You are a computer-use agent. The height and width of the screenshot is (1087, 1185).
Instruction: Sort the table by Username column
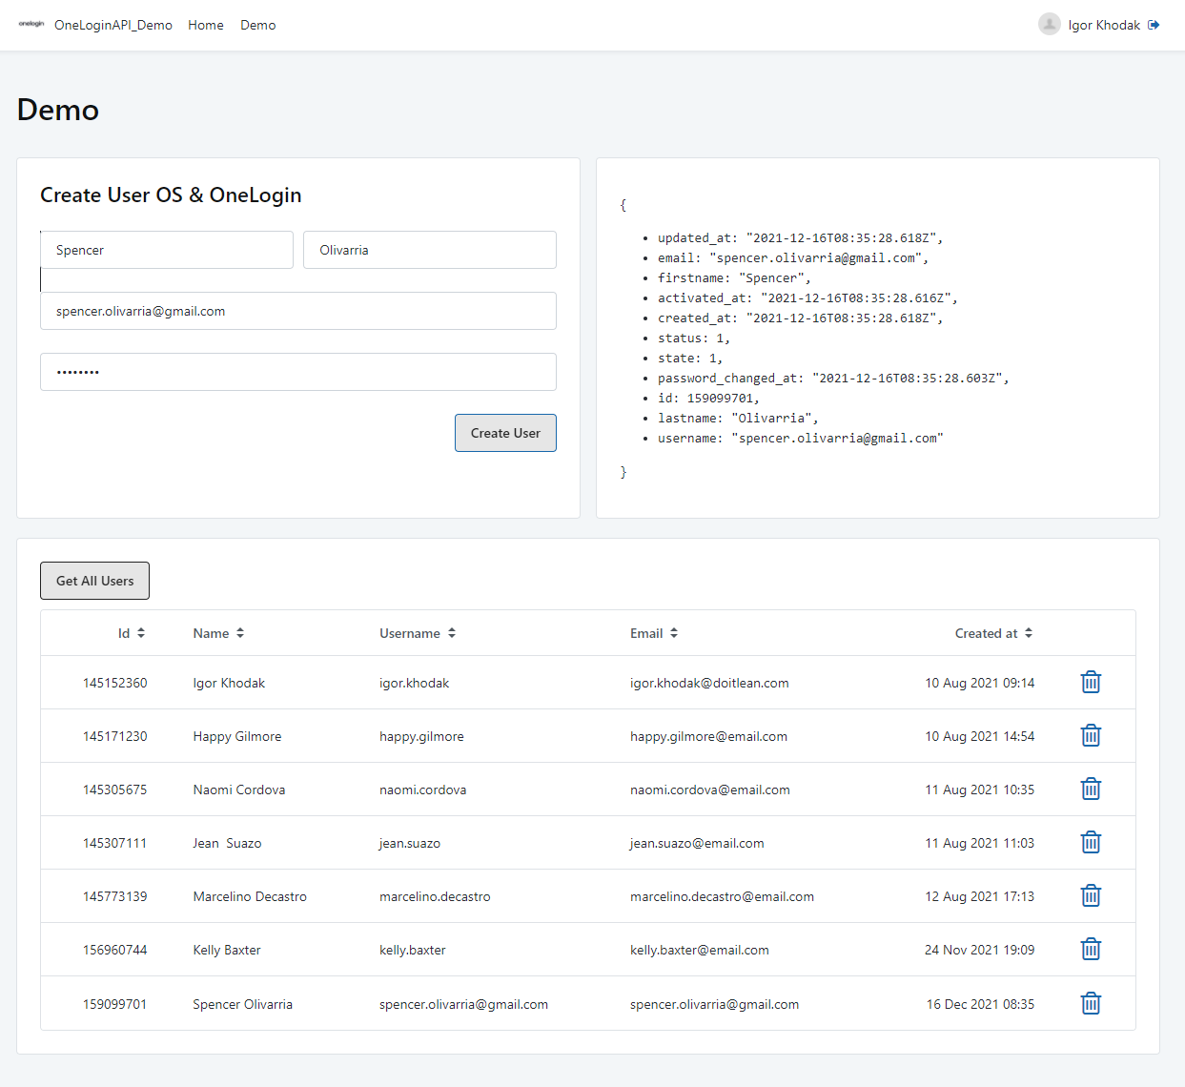418,633
